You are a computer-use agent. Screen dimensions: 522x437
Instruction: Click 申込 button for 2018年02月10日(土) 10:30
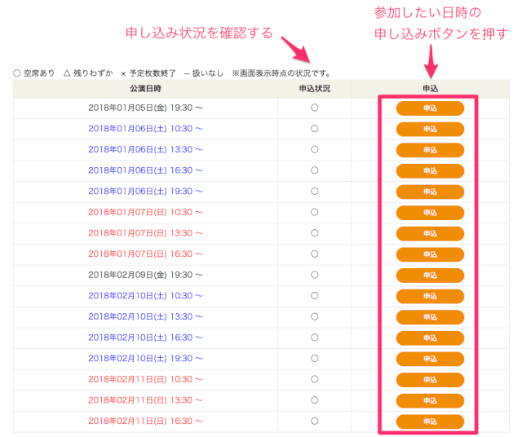click(430, 296)
